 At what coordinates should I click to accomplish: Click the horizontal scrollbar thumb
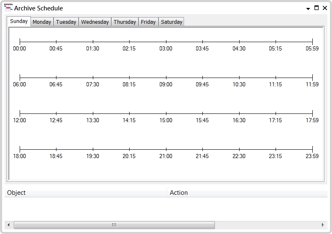click(x=114, y=225)
